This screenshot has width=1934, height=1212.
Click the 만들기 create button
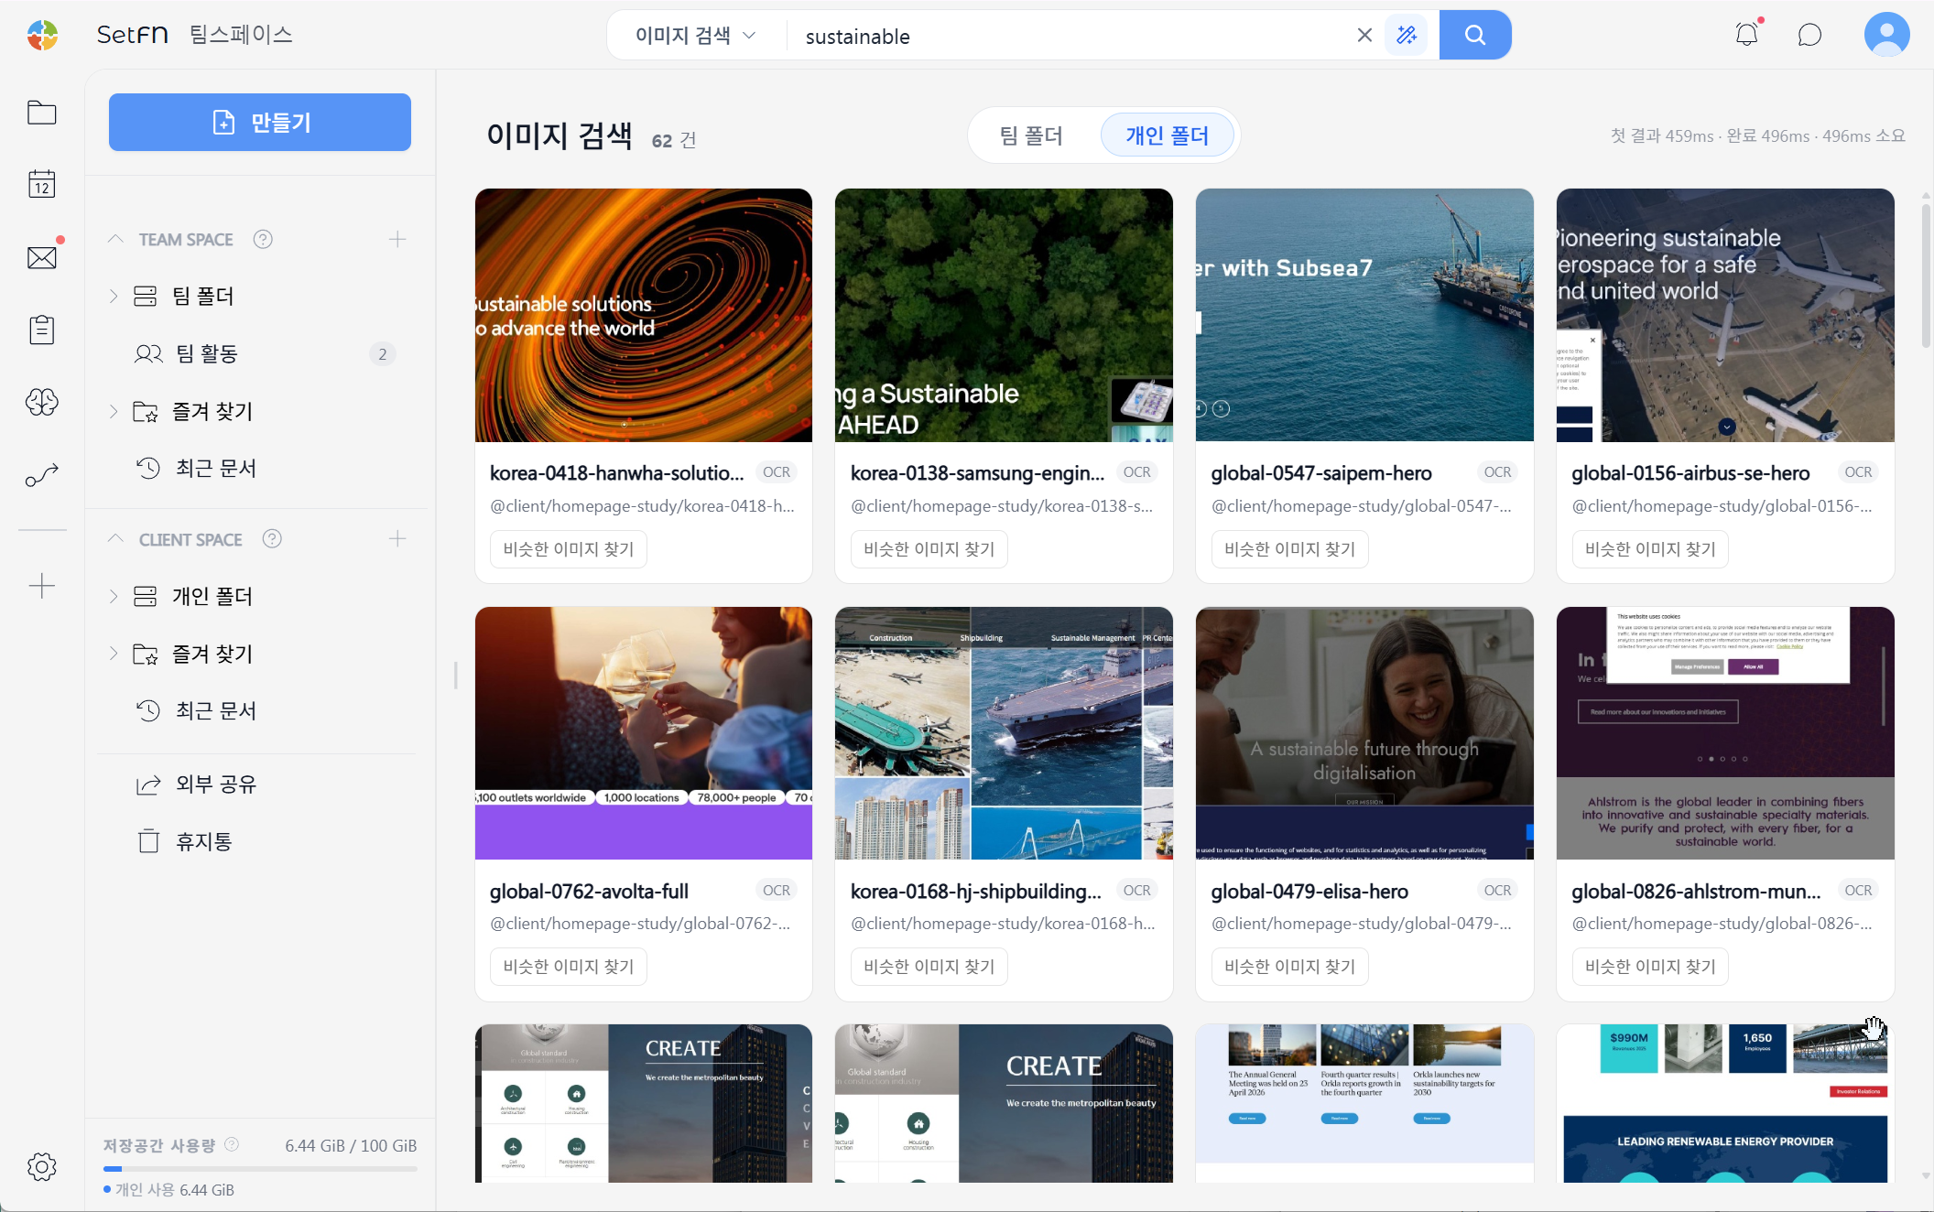pyautogui.click(x=260, y=122)
